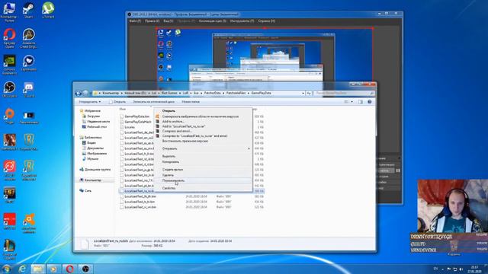This screenshot has width=488, height=274.
Task: Click Riot Games in the breadcrumb path
Action: (x=169, y=93)
